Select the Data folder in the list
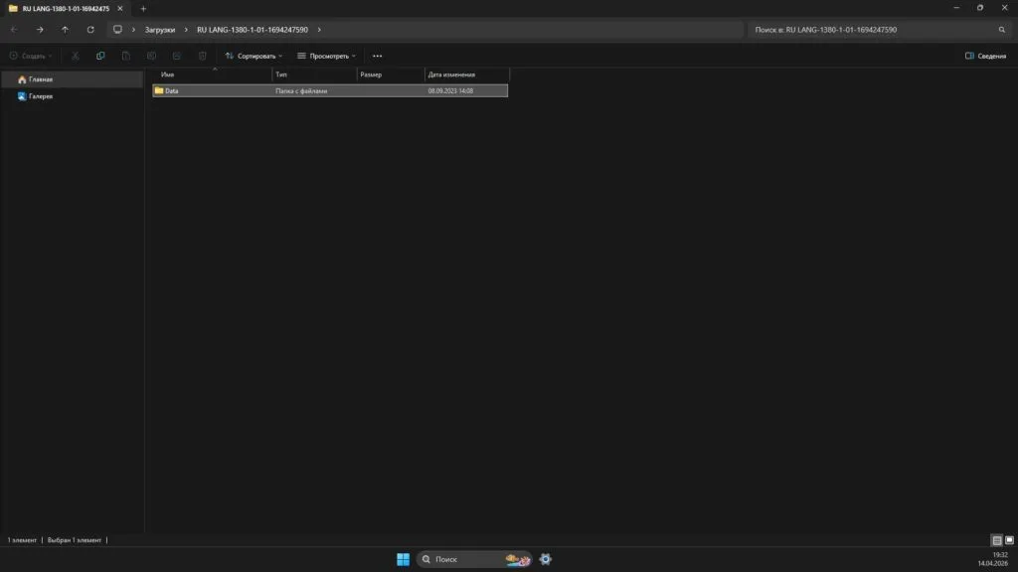Screen dimensions: 1018x572 tap(330, 90)
